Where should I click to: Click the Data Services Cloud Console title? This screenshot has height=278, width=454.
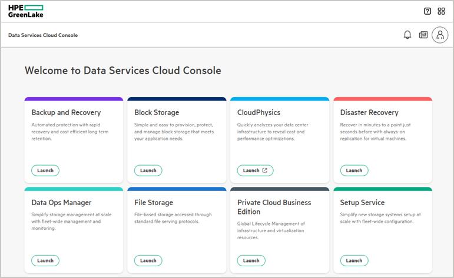(x=43, y=35)
